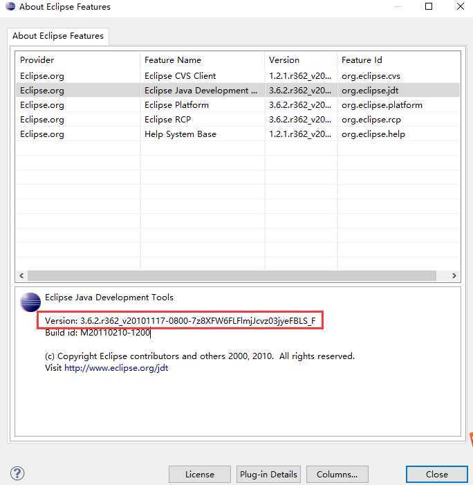The height and width of the screenshot is (485, 473).
Task: Click the Eclipse icon in the title bar
Action: point(10,6)
